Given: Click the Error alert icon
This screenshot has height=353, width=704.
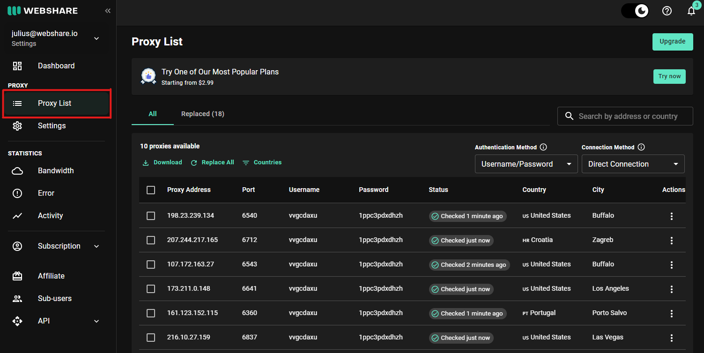Looking at the screenshot, I should (x=17, y=193).
